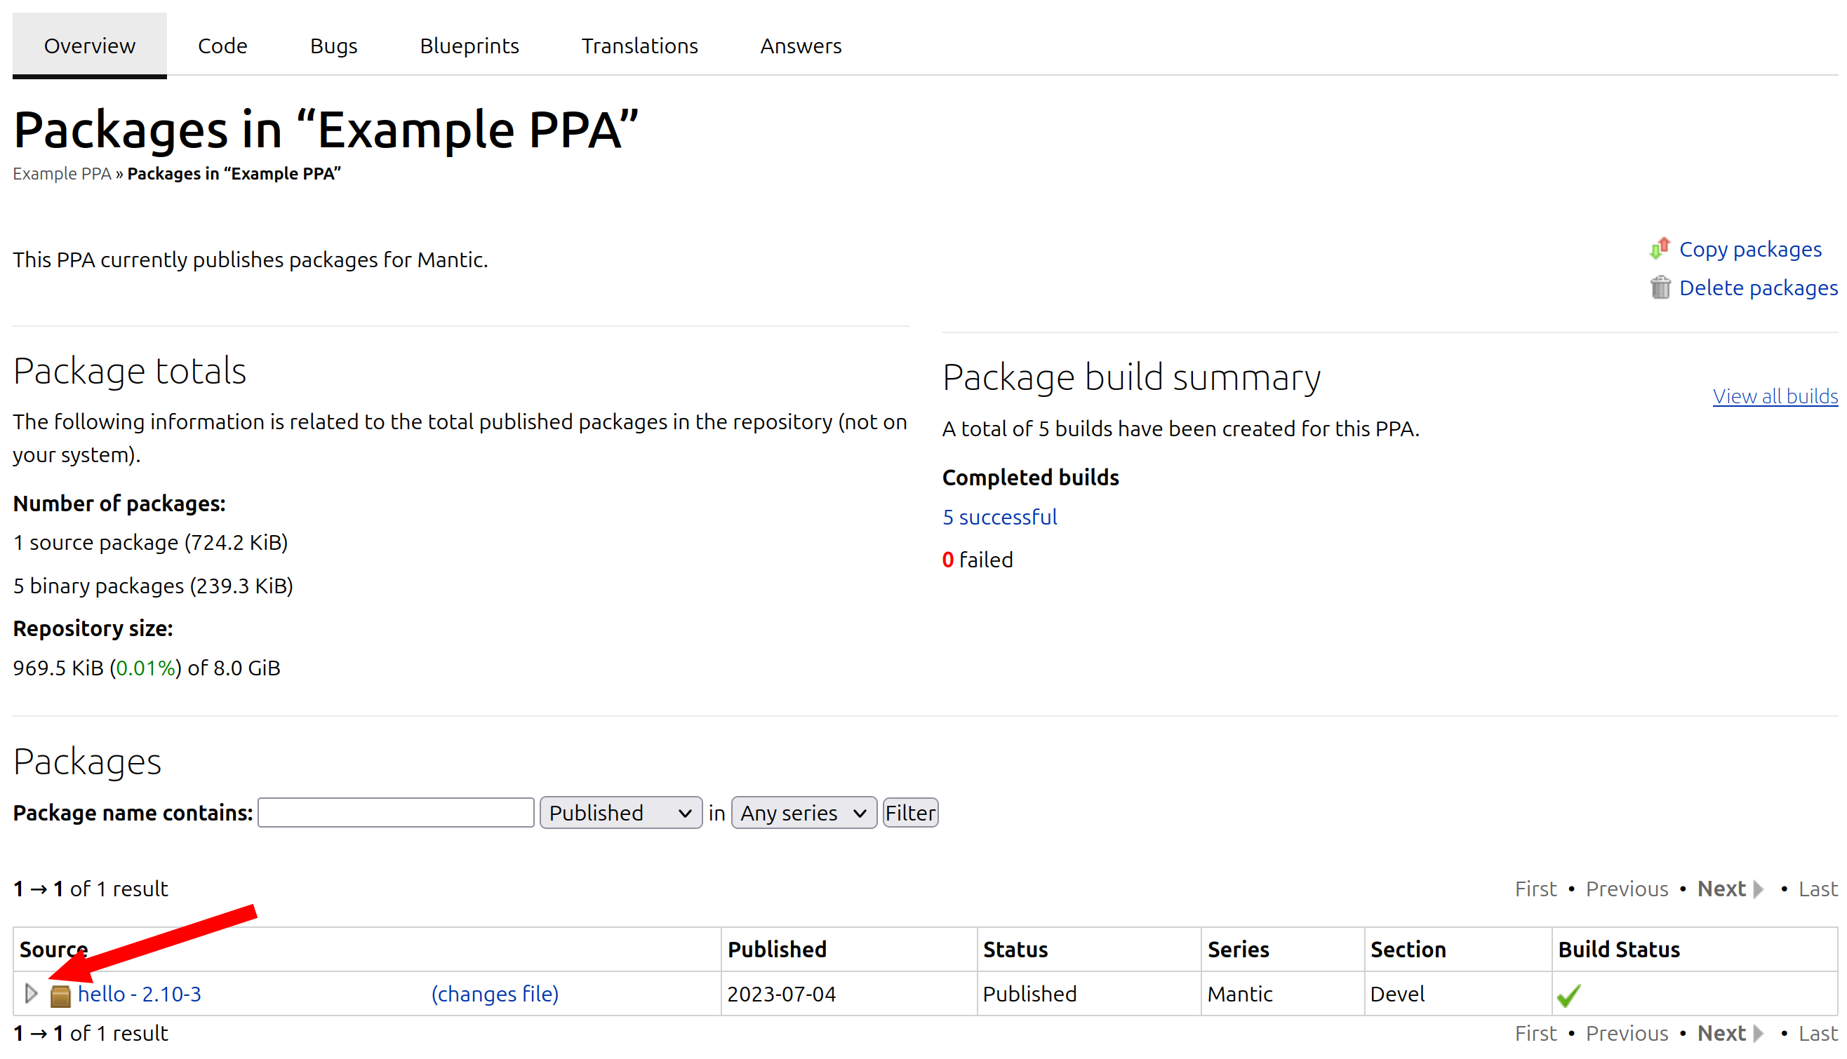Open the Answers tab
1847x1059 pixels.
(x=801, y=45)
